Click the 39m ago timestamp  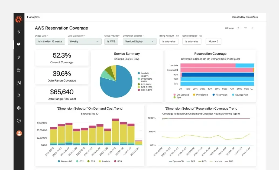tap(229, 28)
